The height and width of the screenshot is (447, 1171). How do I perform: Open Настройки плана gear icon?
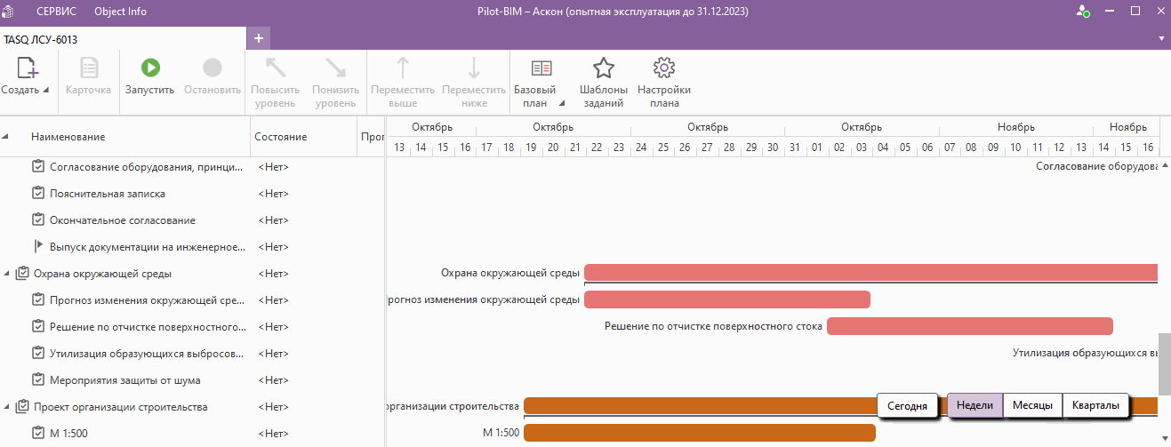coord(663,68)
